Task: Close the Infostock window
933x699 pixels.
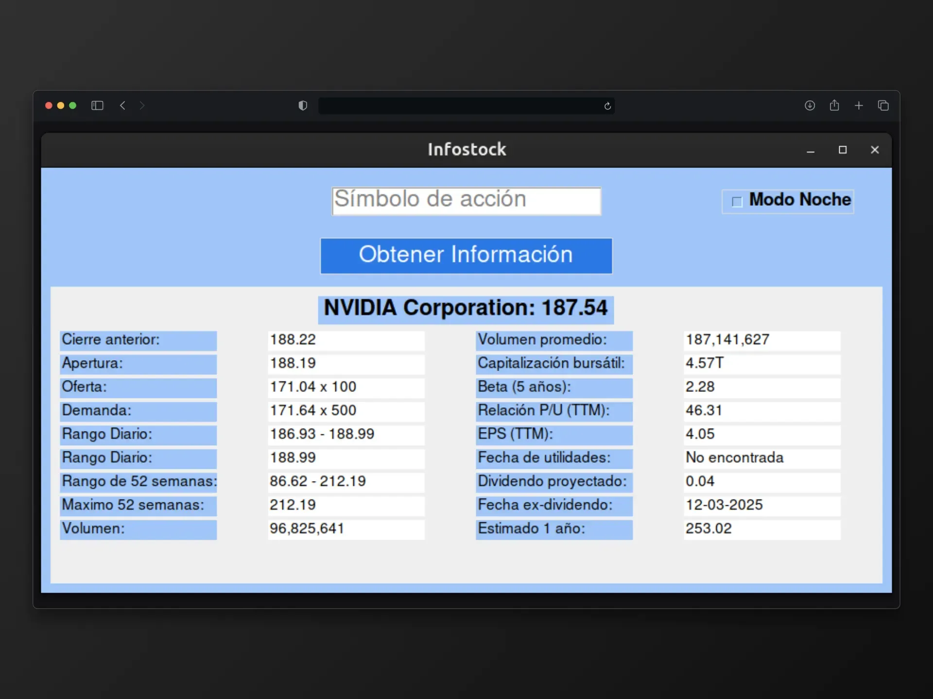Action: (x=875, y=150)
